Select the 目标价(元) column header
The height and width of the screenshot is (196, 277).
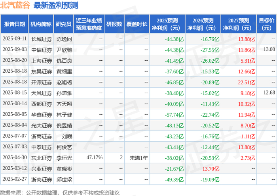coord(266,24)
